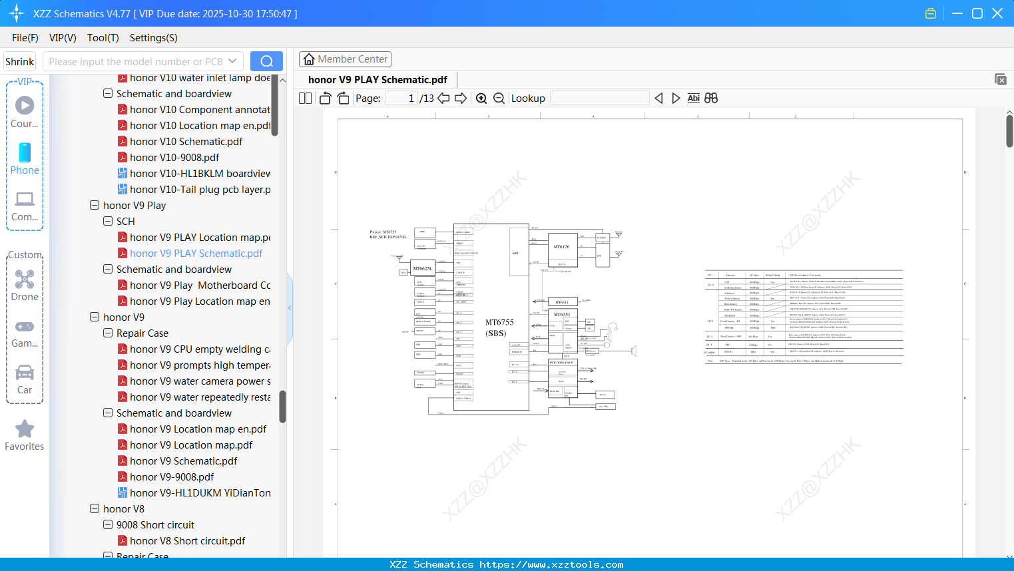This screenshot has width=1014, height=571.
Task: Open File(F) menu
Action: (25, 38)
